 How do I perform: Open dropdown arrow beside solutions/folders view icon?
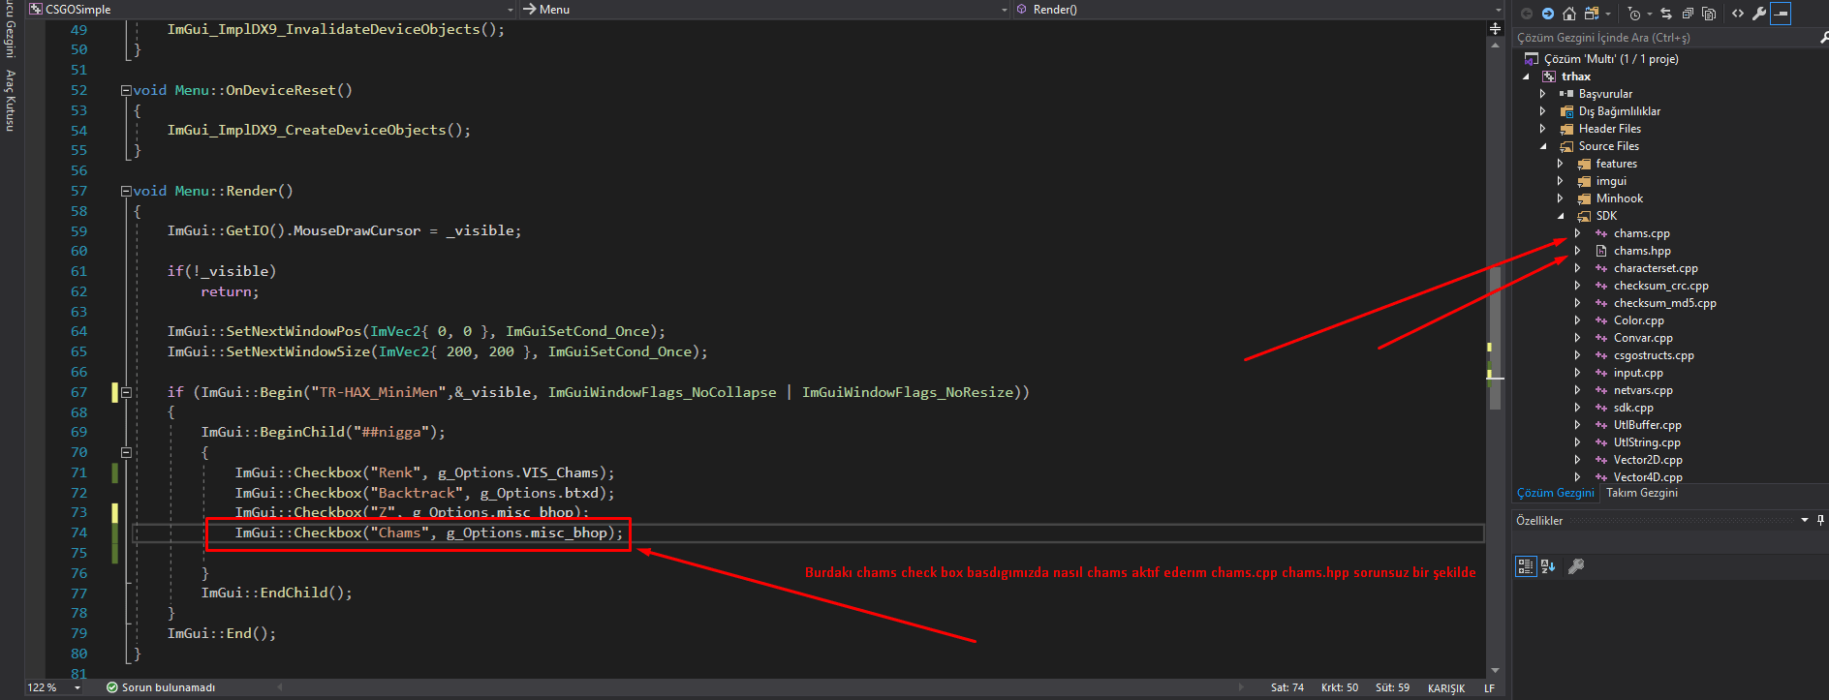click(1608, 14)
